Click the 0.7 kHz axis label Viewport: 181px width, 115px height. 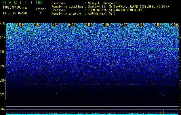pyautogui.click(x=2, y=95)
